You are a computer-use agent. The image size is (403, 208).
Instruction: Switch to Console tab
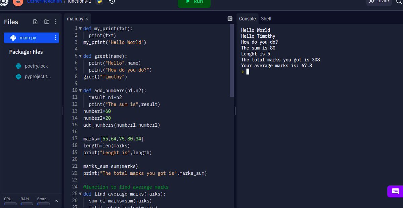(248, 19)
